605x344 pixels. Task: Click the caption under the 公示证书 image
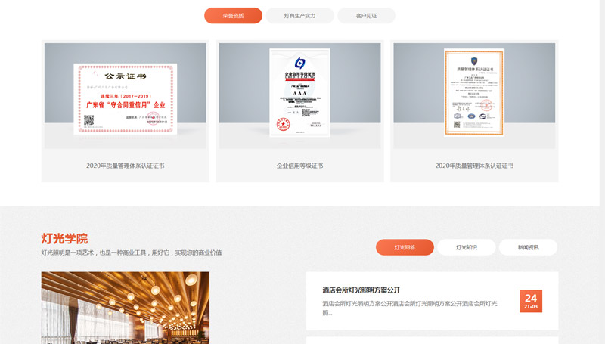(125, 166)
